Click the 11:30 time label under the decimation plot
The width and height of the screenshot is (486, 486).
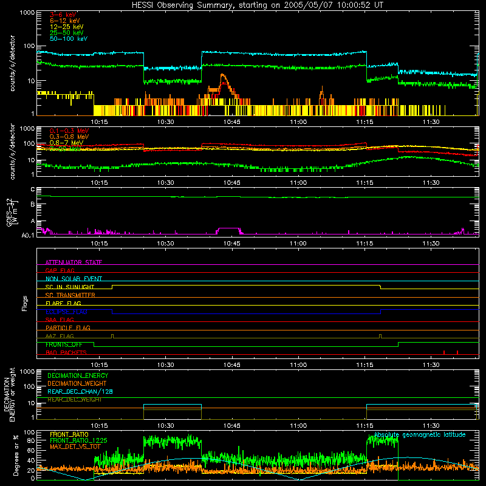tap(431, 426)
